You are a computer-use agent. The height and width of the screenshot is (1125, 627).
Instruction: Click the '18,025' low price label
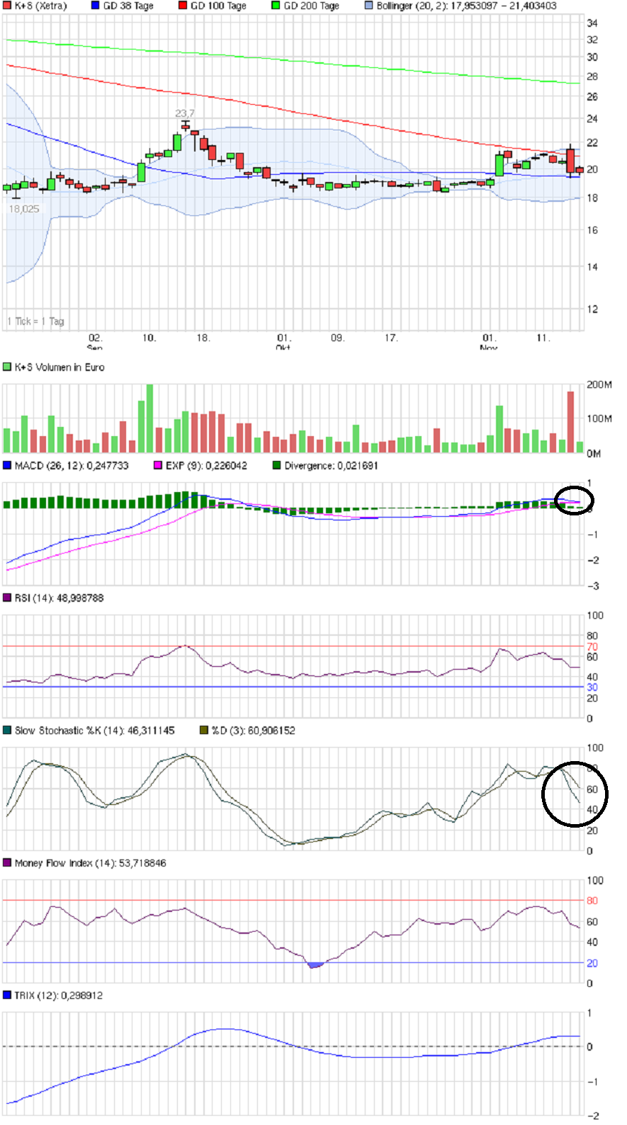(24, 209)
